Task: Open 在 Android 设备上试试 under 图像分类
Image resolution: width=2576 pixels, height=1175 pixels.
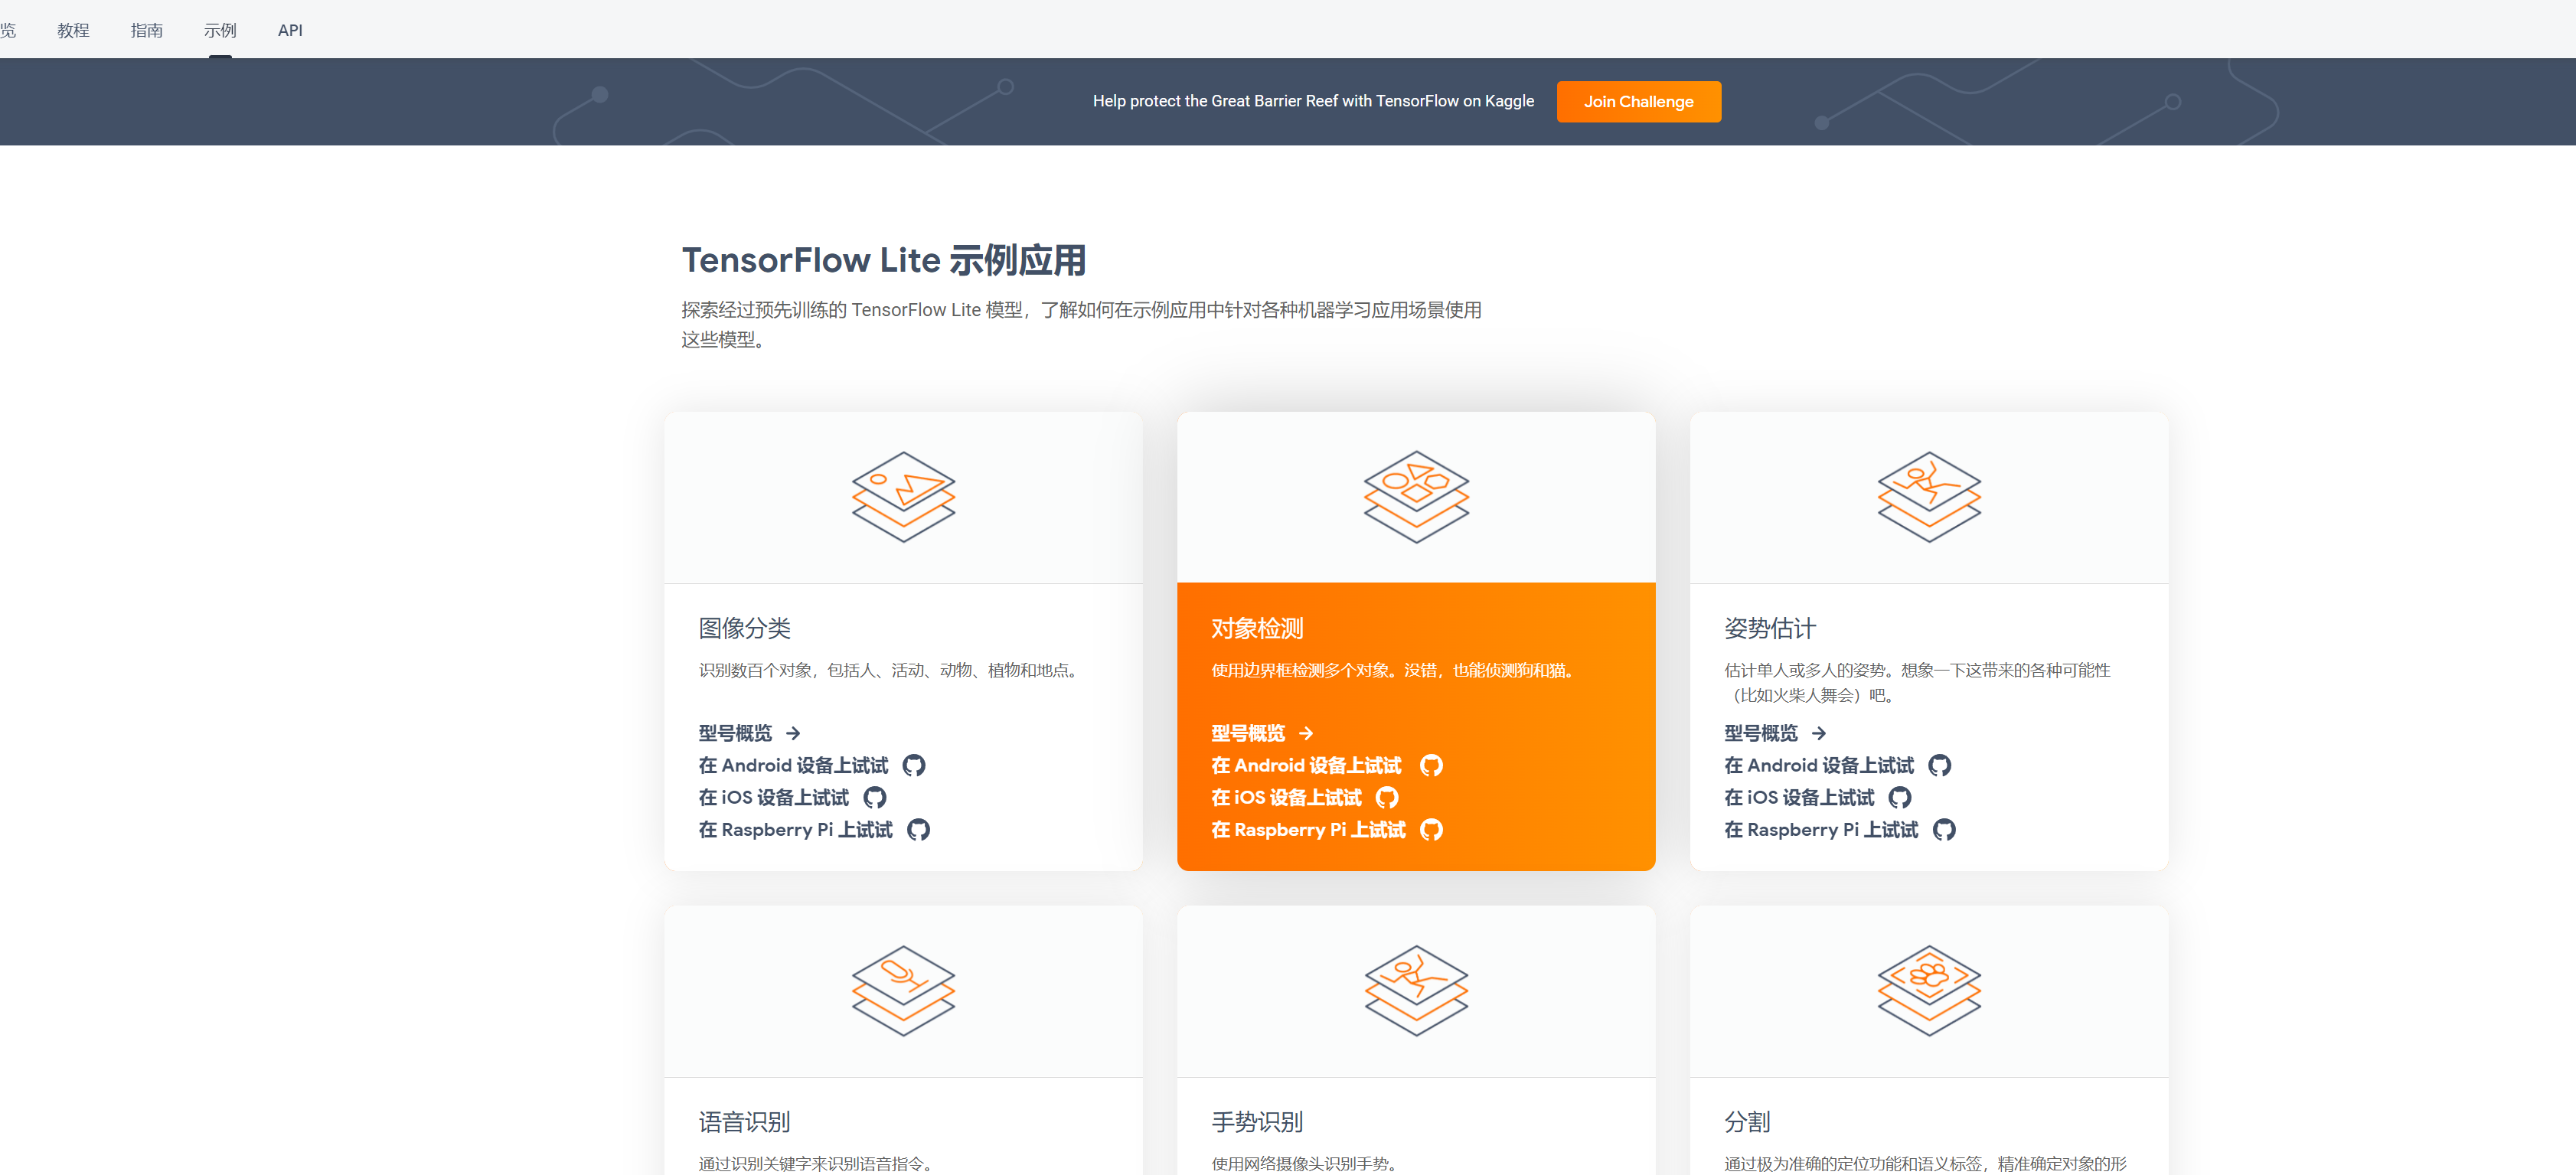Action: pos(793,765)
